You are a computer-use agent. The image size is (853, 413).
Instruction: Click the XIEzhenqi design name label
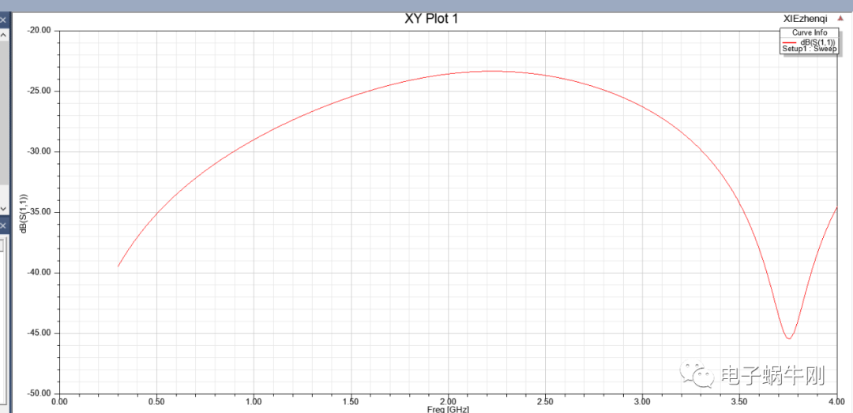[805, 19]
